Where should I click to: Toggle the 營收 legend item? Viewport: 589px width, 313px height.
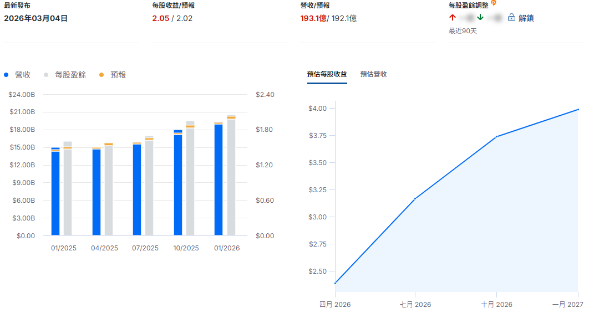[x=17, y=75]
